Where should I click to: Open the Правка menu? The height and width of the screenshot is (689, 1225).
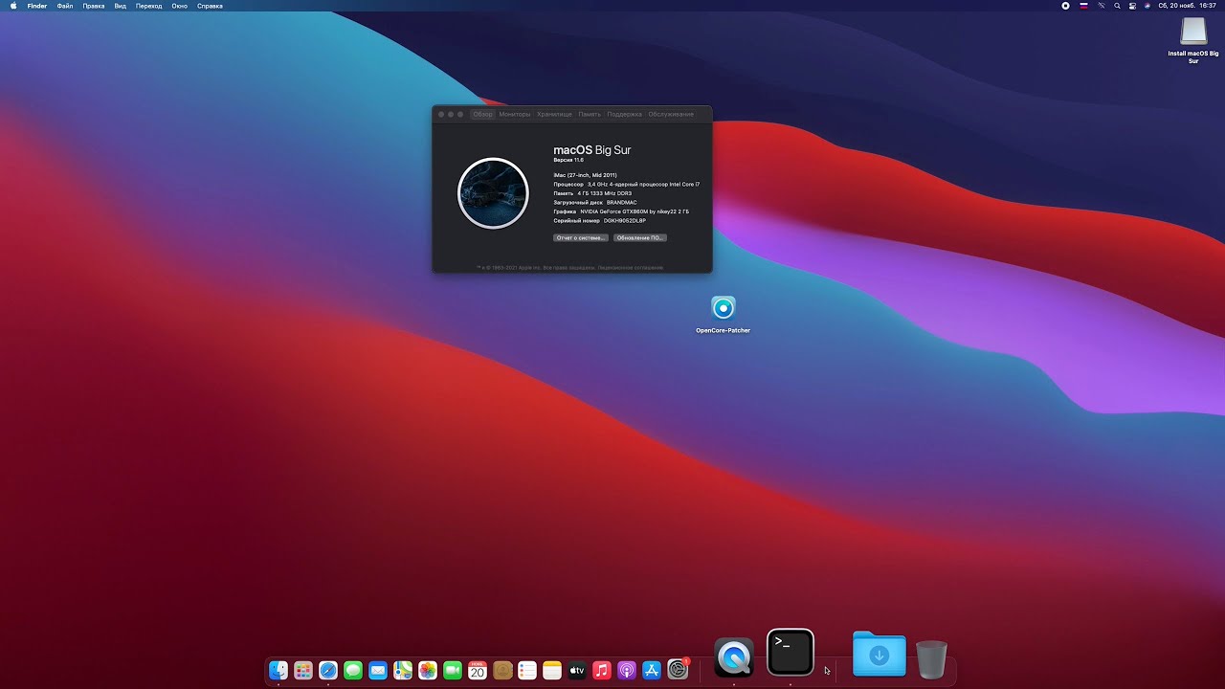pos(94,6)
